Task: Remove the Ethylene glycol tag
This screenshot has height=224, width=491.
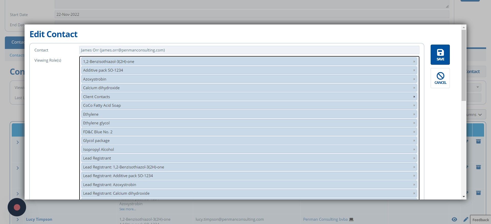Action: (x=414, y=123)
